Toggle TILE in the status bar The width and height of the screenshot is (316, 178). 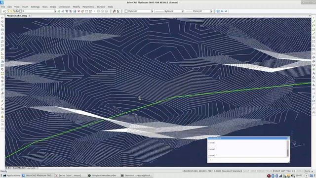[288, 171]
